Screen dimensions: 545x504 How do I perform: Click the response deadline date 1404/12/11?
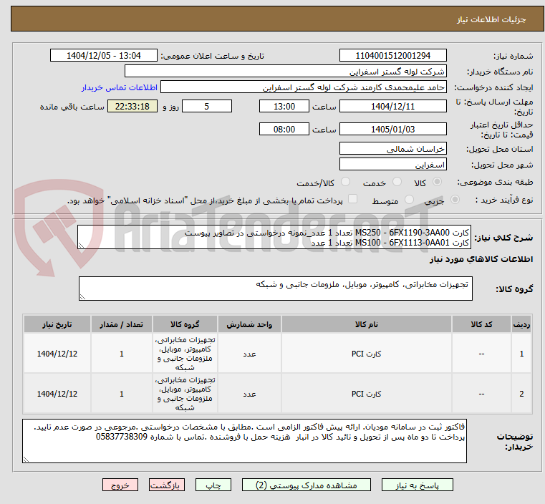pos(392,106)
